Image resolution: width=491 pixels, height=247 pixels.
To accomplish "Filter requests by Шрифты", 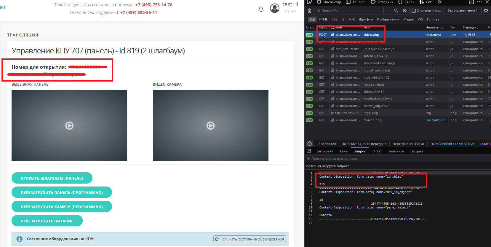I will tap(366, 19).
